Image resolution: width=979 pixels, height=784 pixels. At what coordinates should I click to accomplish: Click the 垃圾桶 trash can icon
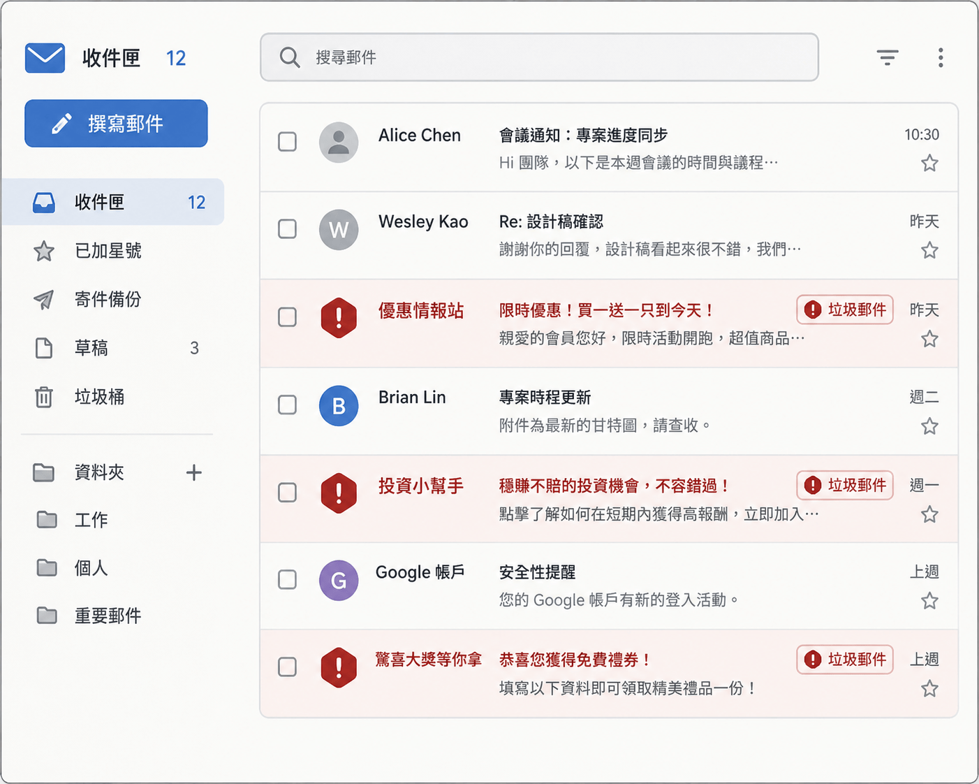pos(44,397)
